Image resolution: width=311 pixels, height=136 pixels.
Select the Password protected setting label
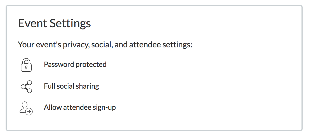pos(75,65)
